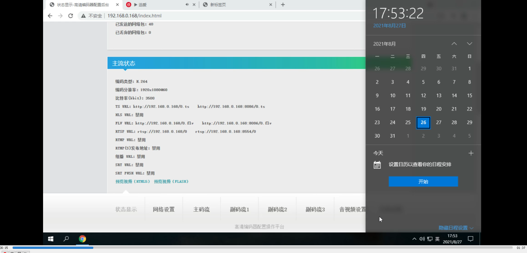Viewport: 527px width, 253px height.
Task: Open the volume control in system tray
Action: 422,239
